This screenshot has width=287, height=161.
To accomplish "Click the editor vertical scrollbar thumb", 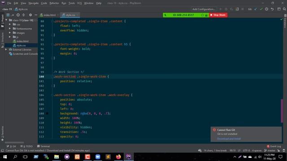I will (x=282, y=111).
